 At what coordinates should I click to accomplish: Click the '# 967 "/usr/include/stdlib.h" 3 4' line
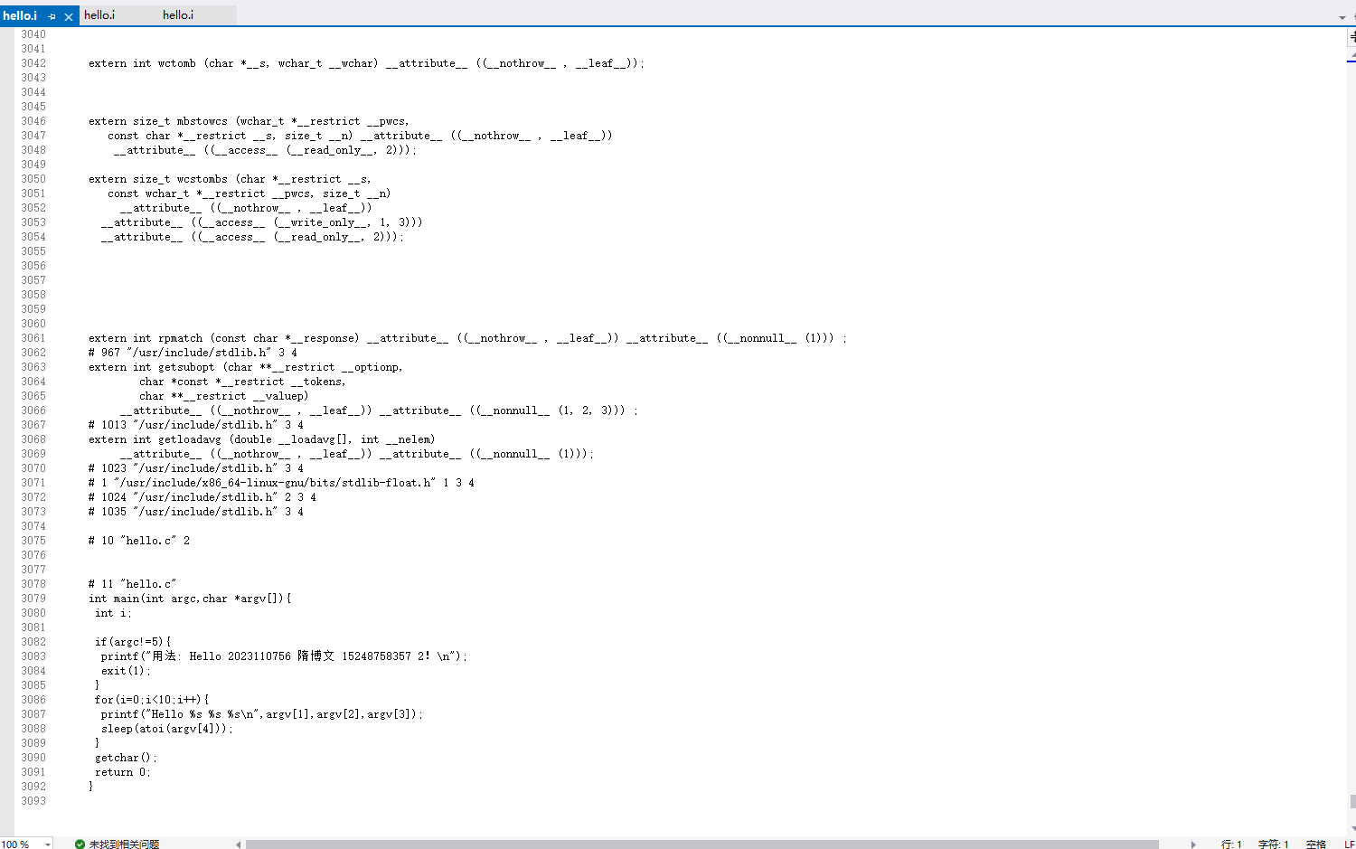(x=193, y=353)
